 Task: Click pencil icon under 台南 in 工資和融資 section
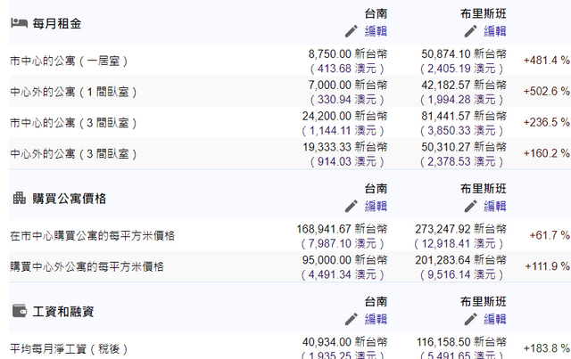click(x=352, y=319)
